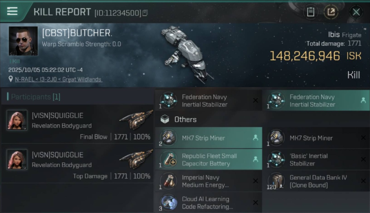Click the Ibis frigate ship image
Viewport: 370px width, 213px height.
pos(186,54)
